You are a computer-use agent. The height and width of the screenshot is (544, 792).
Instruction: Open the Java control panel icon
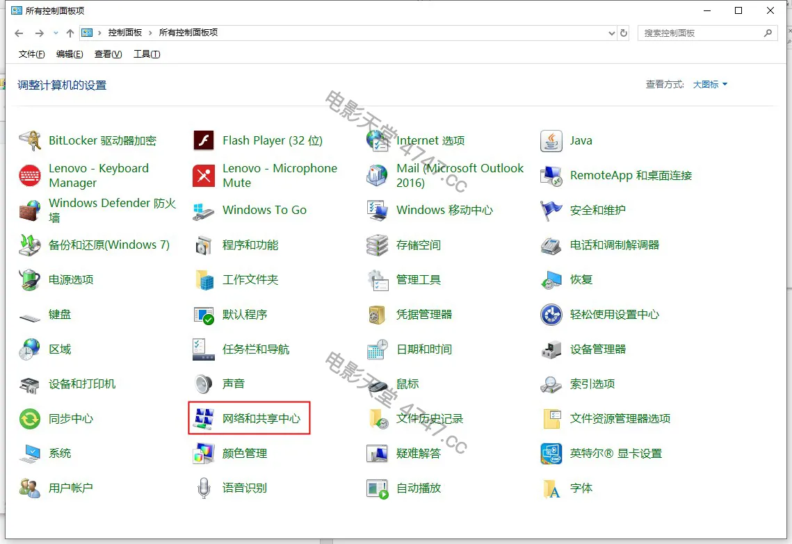(x=551, y=140)
